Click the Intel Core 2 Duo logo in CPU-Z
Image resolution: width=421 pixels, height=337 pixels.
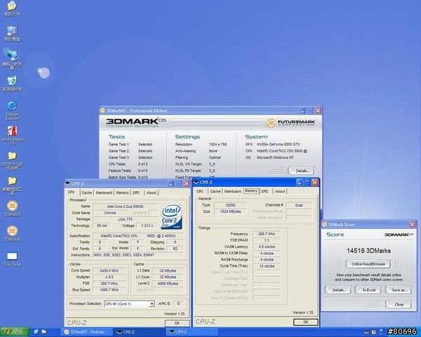[171, 216]
